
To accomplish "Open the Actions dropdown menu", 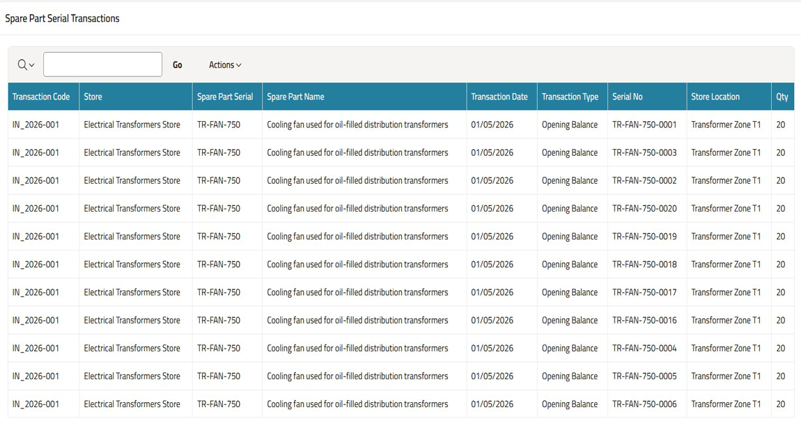I will click(x=225, y=65).
